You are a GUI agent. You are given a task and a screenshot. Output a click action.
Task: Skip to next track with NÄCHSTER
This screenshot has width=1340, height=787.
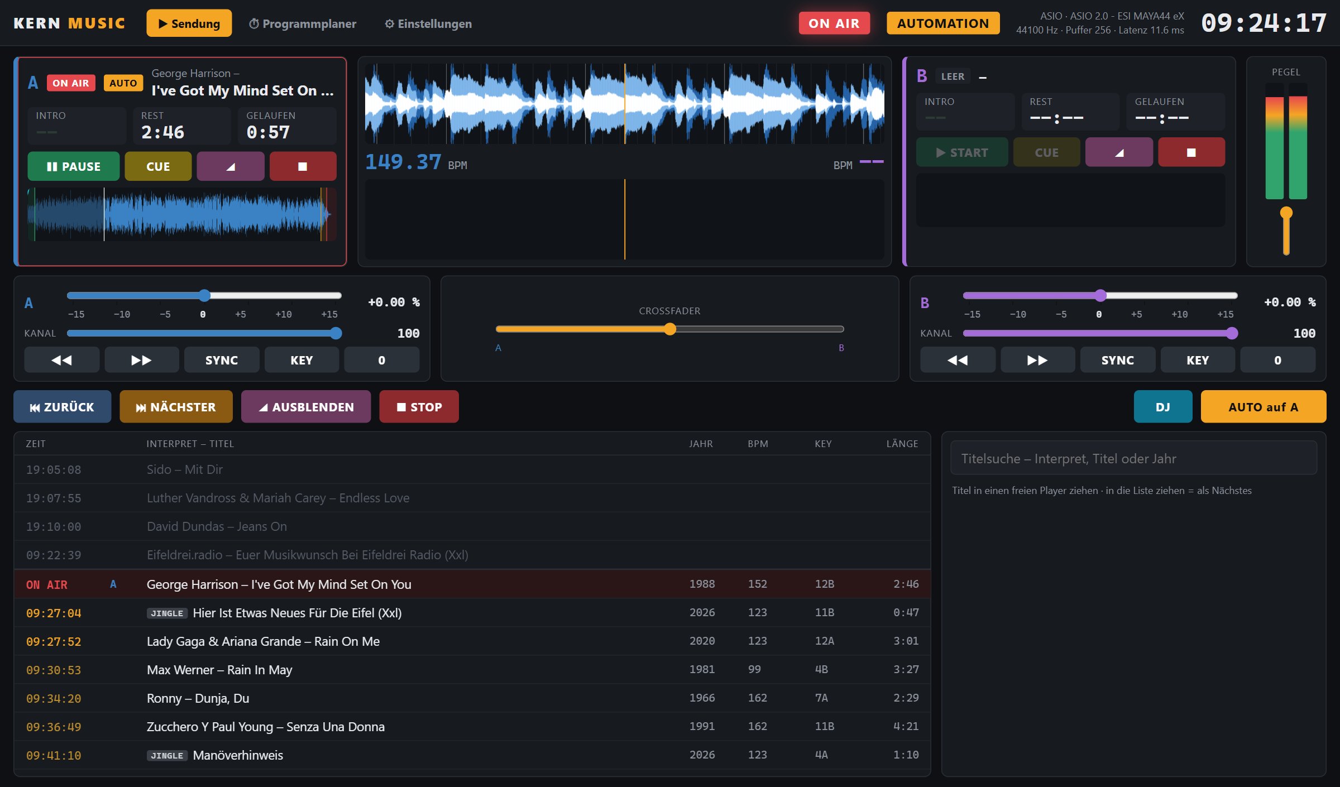point(176,407)
